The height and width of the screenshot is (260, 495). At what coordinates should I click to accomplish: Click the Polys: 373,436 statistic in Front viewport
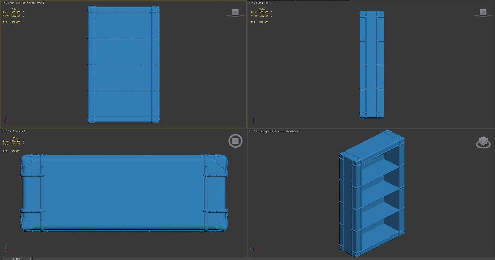point(12,12)
